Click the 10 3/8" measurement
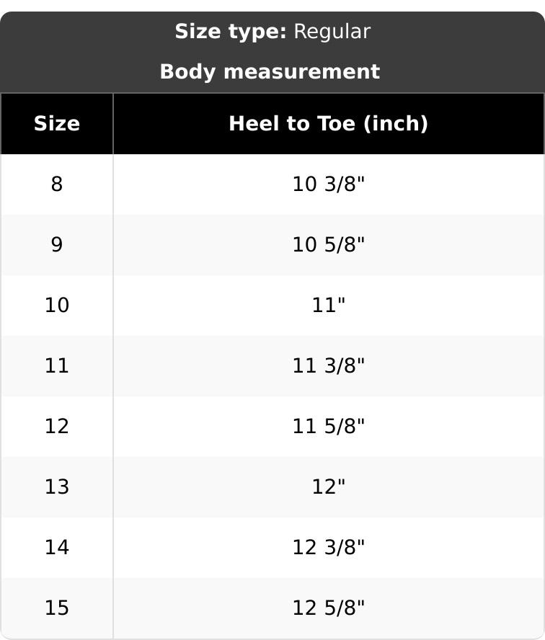Viewport: 545px width, 640px height. pos(329,184)
